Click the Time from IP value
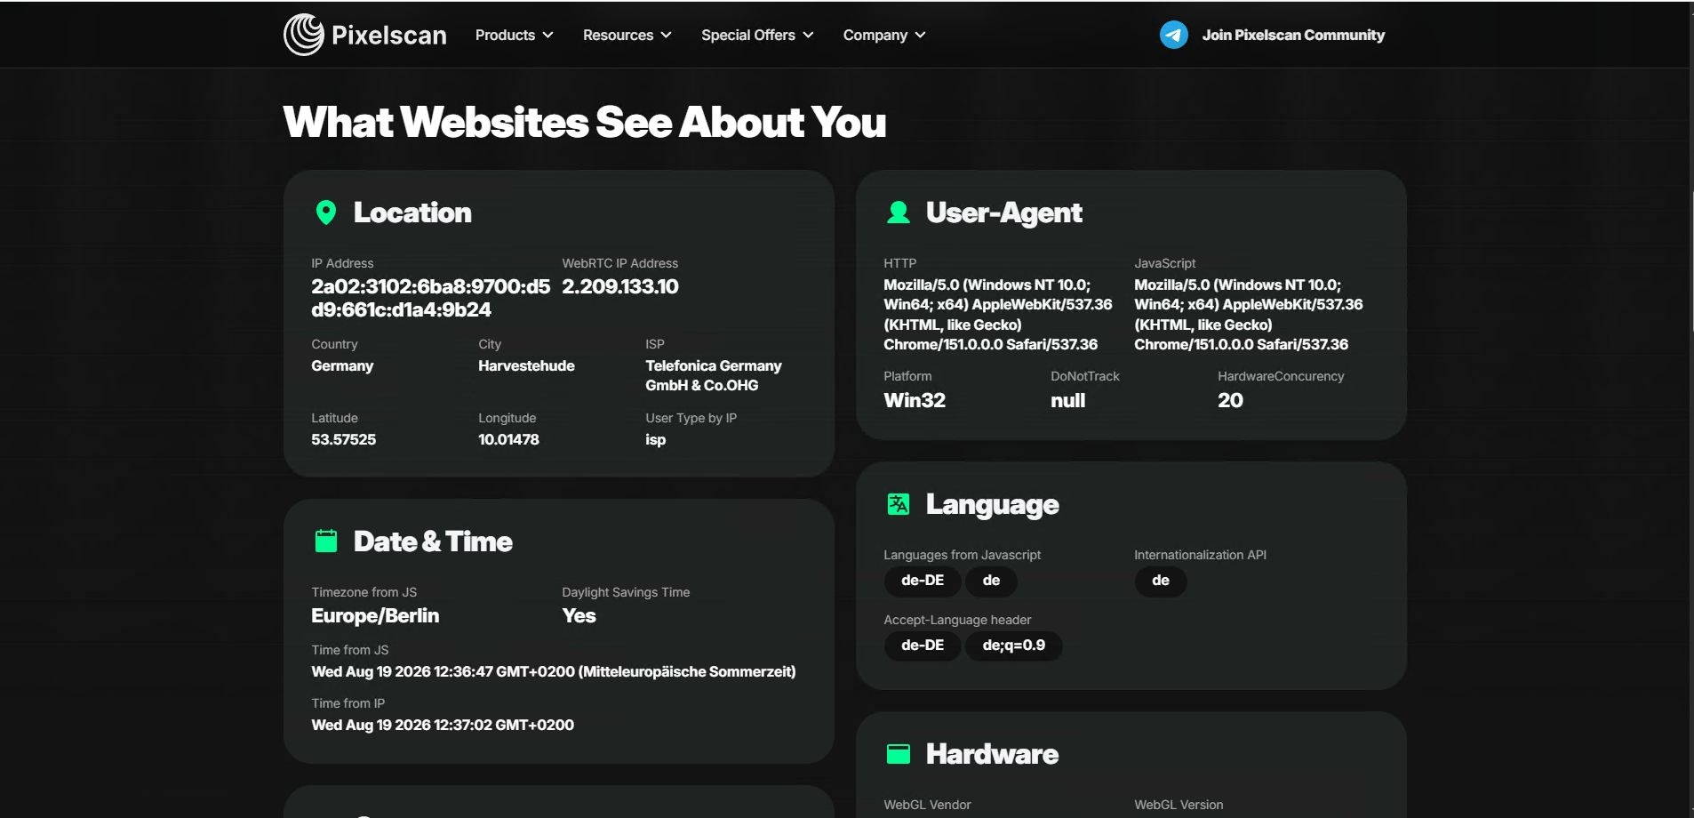This screenshot has height=818, width=1694. (443, 725)
